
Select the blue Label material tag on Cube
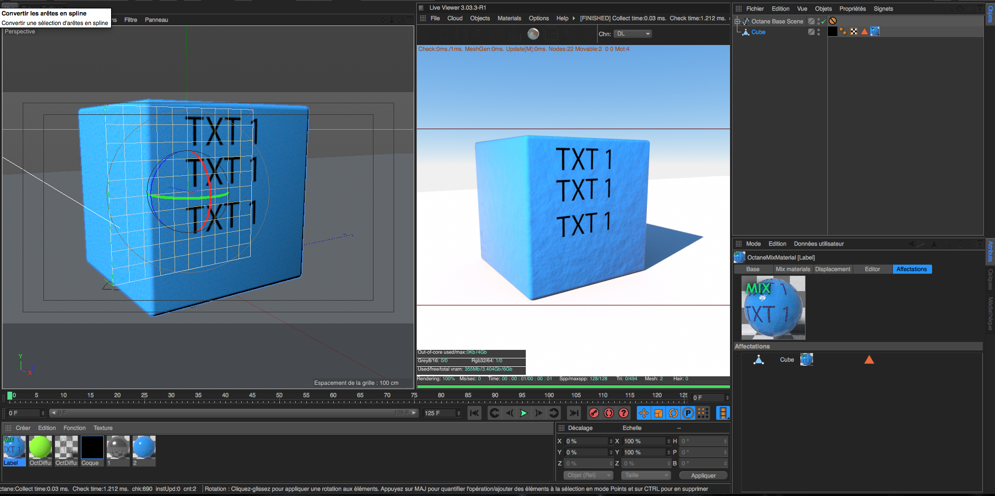(x=875, y=32)
